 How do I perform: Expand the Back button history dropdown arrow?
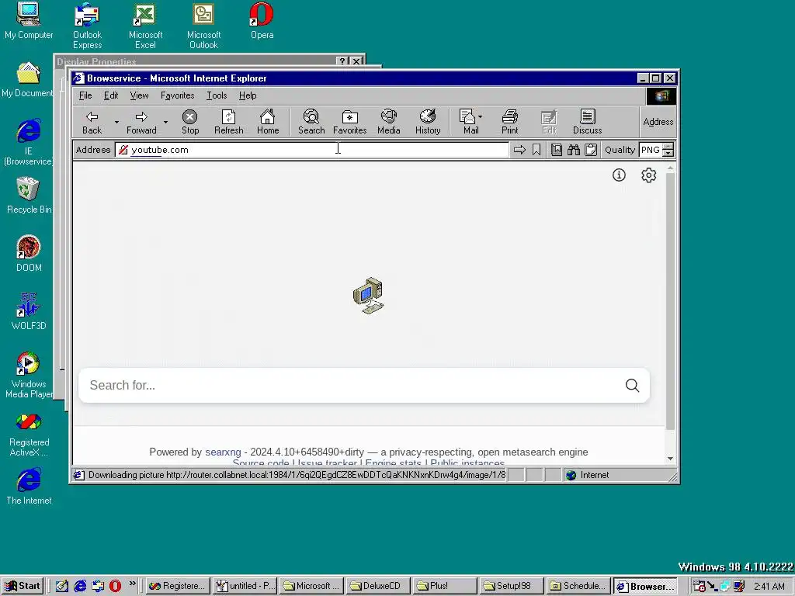coord(116,122)
